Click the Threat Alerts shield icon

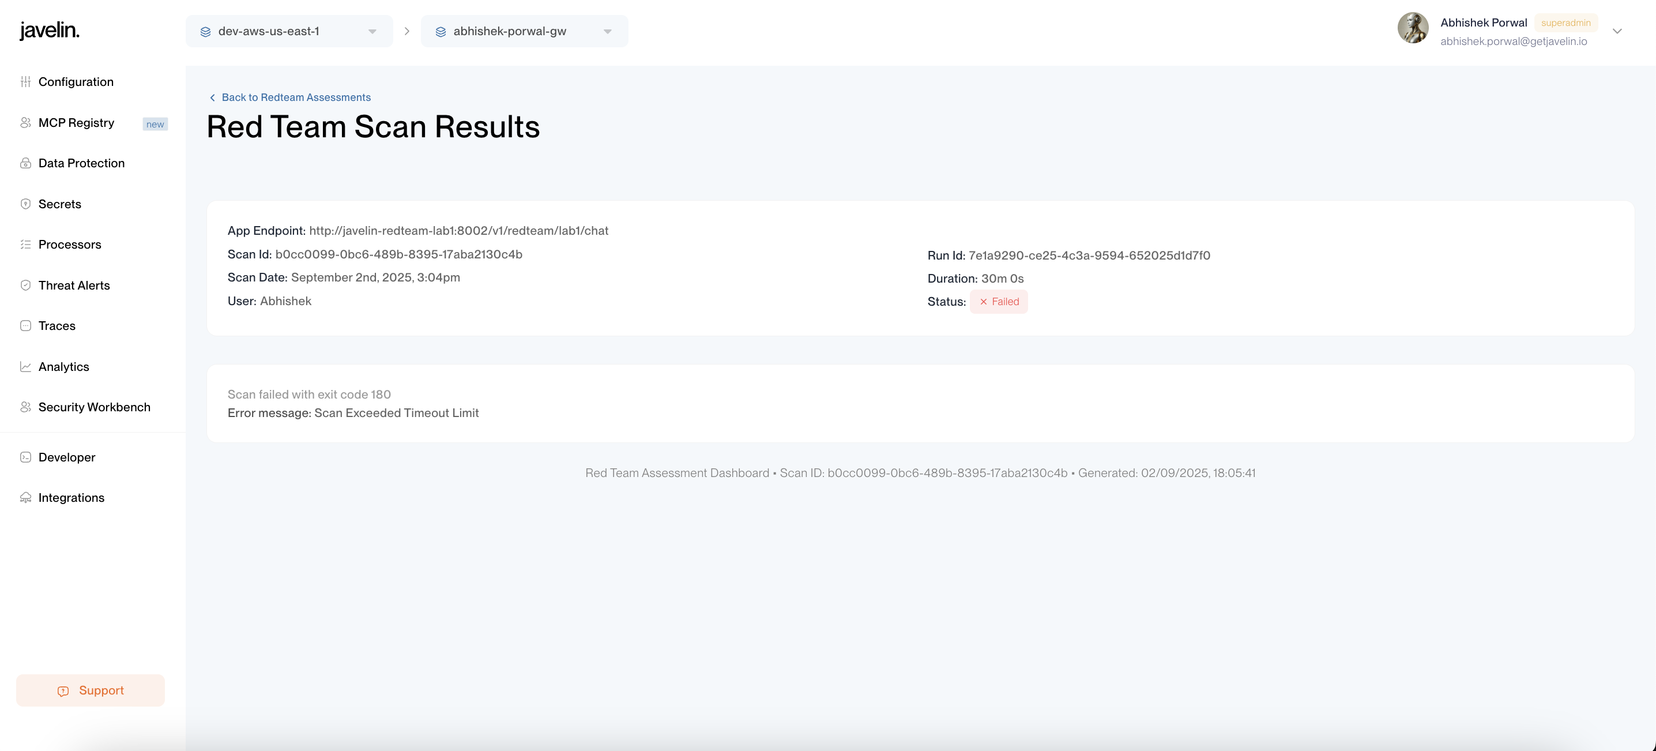click(26, 285)
